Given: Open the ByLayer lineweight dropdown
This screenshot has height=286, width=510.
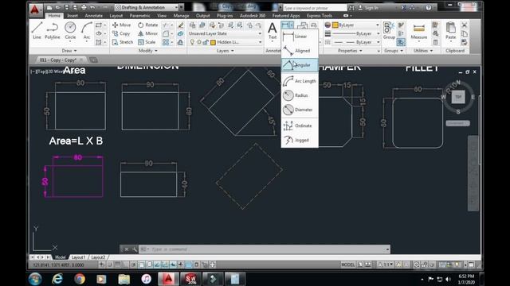Looking at the screenshot, I should (356, 33).
